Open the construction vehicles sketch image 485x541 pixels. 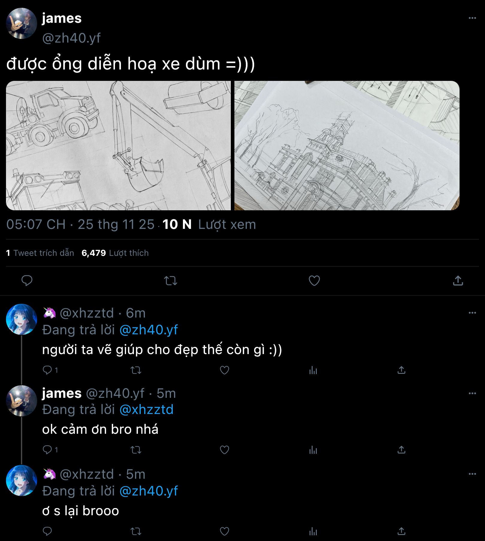point(118,146)
